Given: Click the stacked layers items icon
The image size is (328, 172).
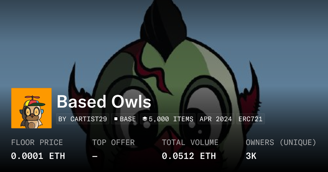Looking at the screenshot, I should pos(145,119).
